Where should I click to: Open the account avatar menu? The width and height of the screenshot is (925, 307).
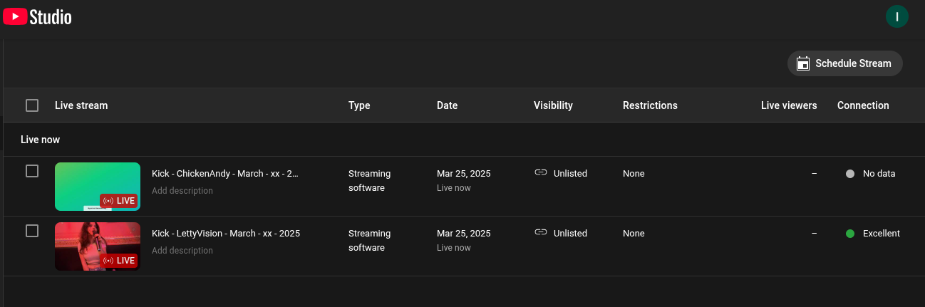896,16
